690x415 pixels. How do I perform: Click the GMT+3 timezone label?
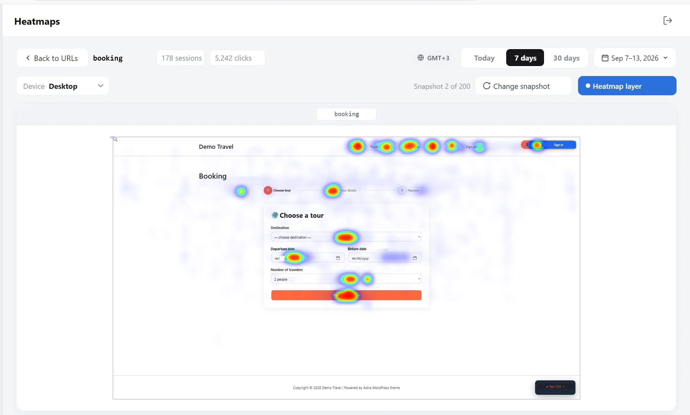point(438,58)
